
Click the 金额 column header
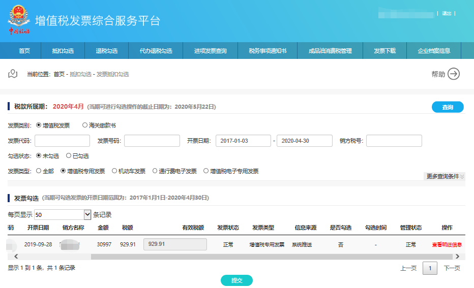coord(103,228)
